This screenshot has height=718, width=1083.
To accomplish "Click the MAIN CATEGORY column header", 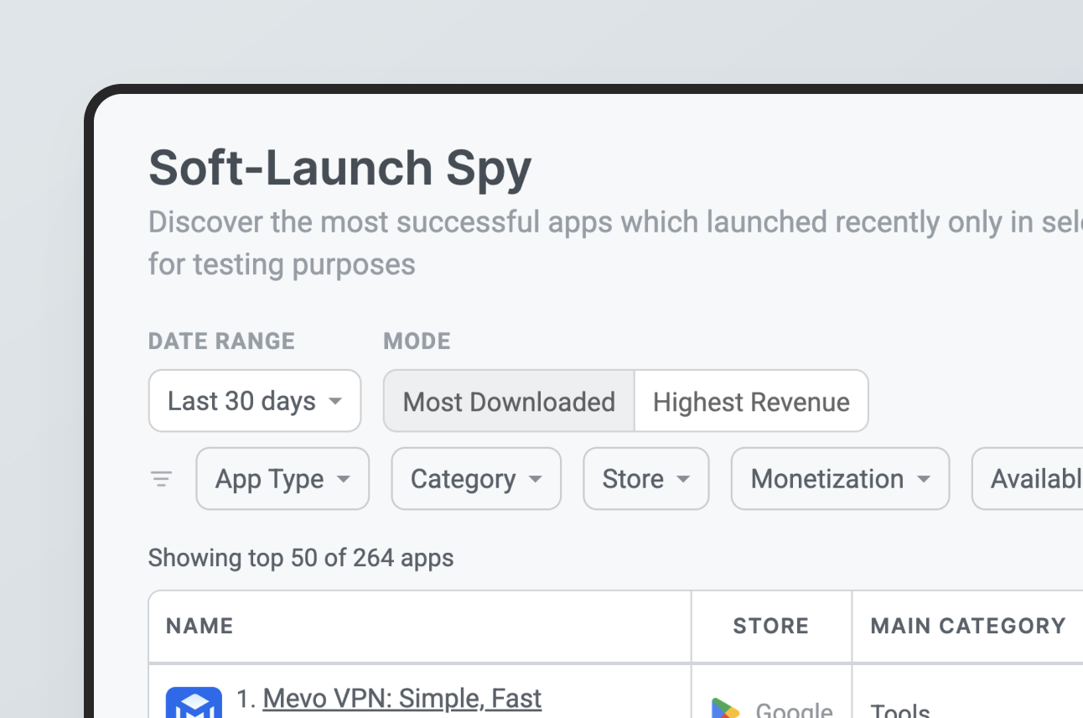I will click(x=968, y=626).
